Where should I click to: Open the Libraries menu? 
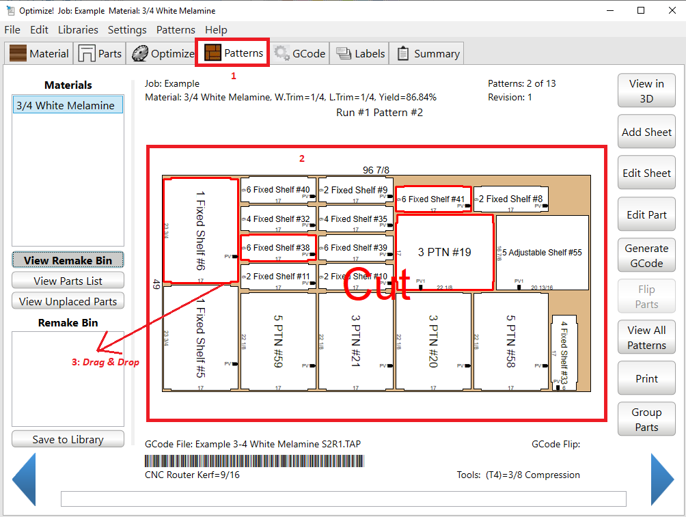[x=78, y=30]
